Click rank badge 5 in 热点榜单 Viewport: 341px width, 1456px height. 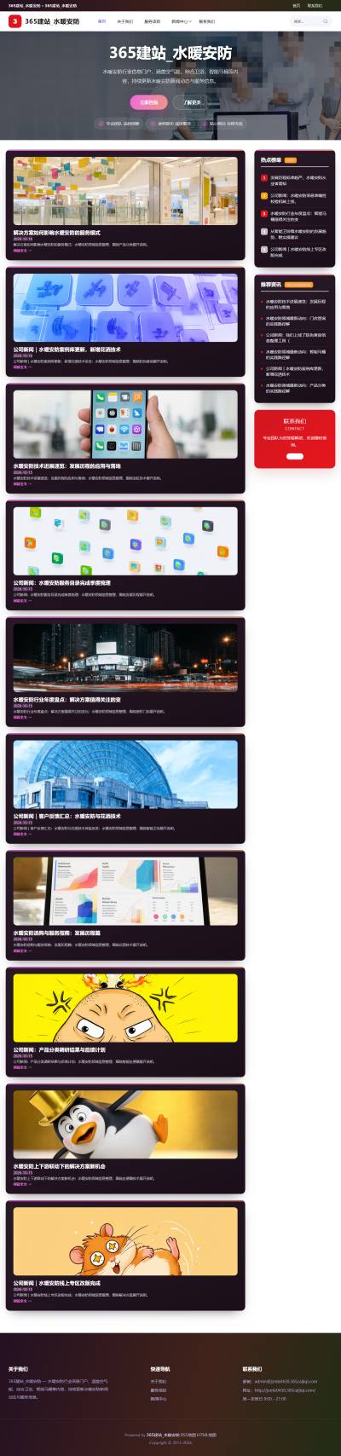point(263,249)
